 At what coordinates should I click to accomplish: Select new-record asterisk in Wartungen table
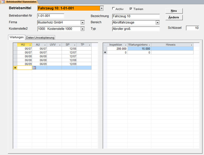15,68
